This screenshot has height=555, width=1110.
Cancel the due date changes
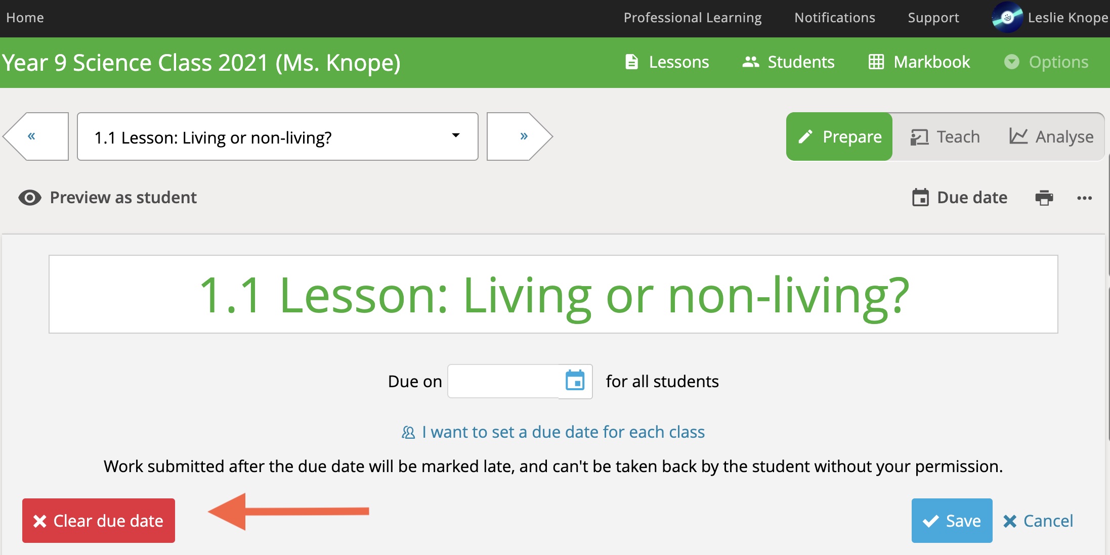coord(1038,521)
